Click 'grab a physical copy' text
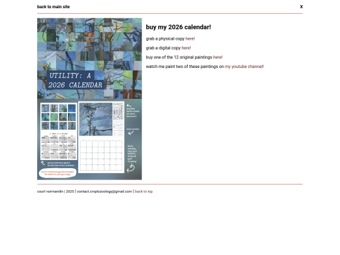 (x=165, y=39)
